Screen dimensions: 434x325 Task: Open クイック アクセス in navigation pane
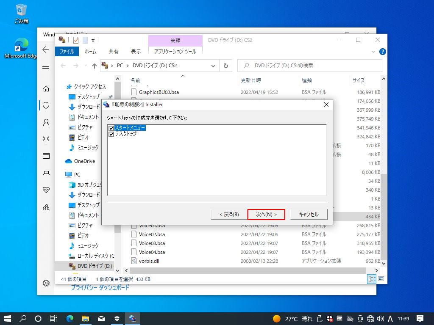click(x=90, y=86)
